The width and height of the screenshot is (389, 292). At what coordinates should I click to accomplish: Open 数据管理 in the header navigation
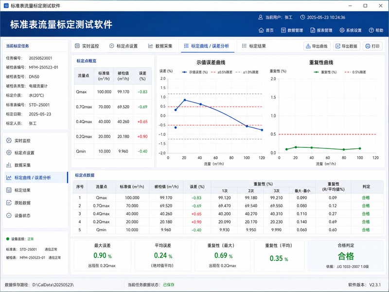(x=292, y=30)
